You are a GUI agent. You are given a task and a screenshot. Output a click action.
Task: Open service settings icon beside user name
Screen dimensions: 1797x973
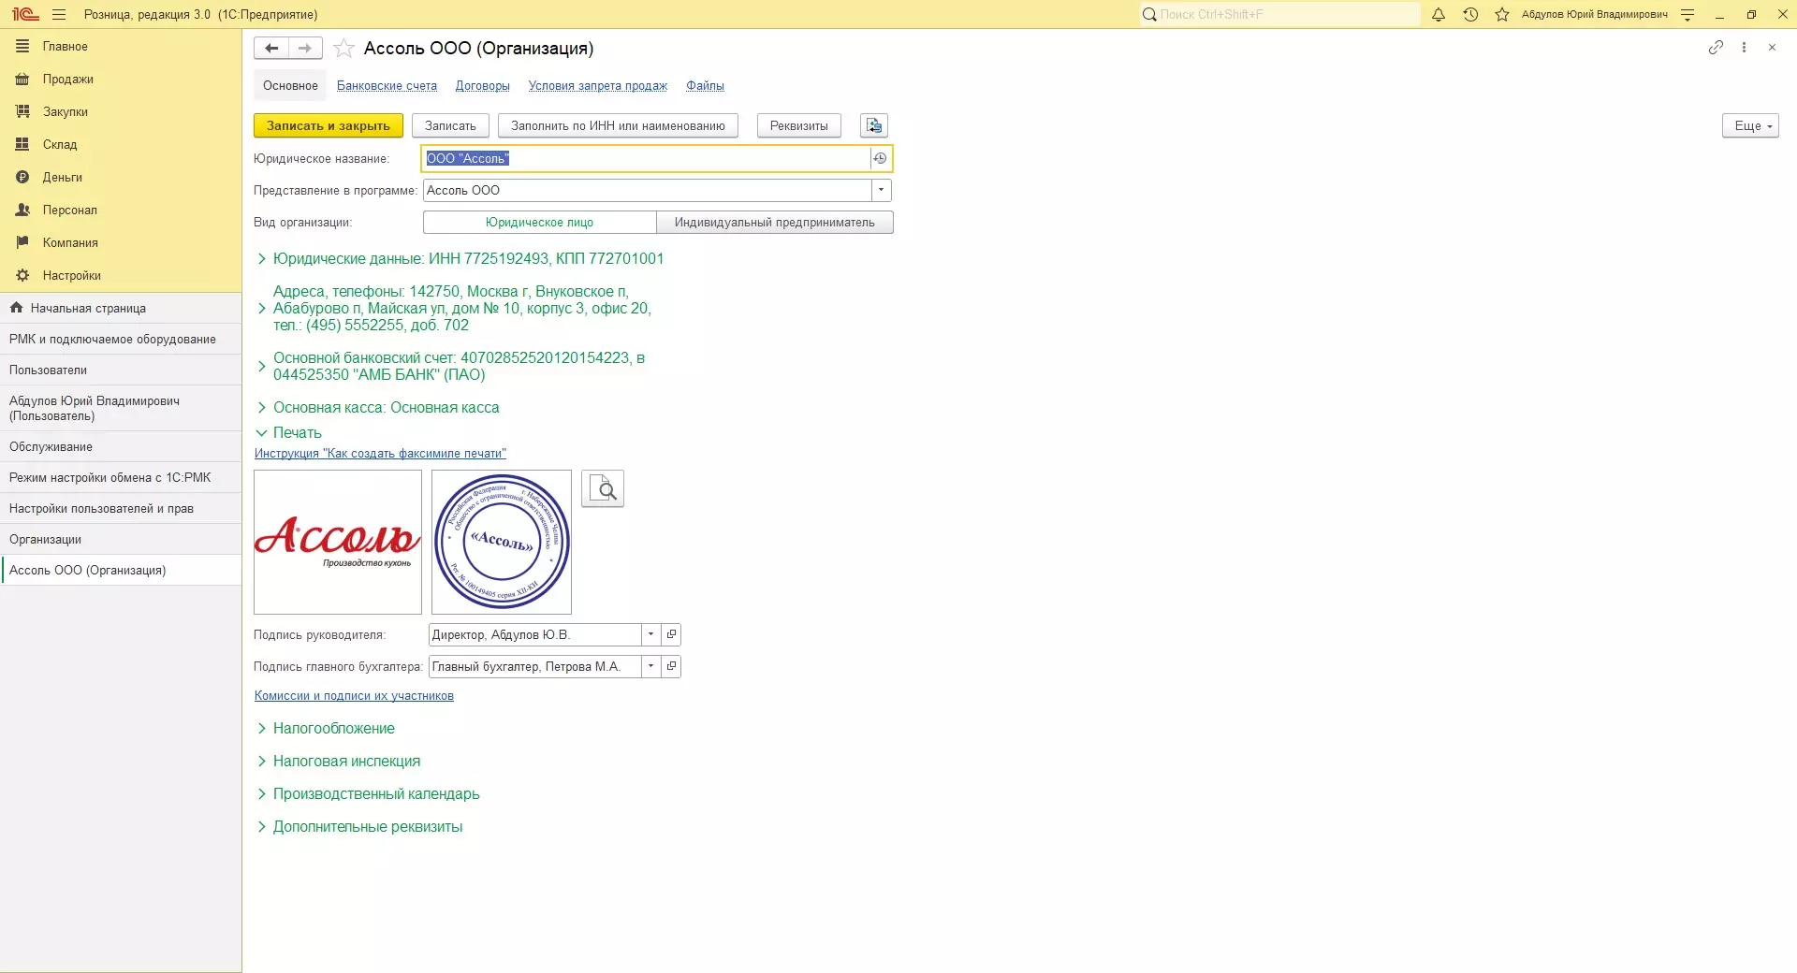[1687, 14]
